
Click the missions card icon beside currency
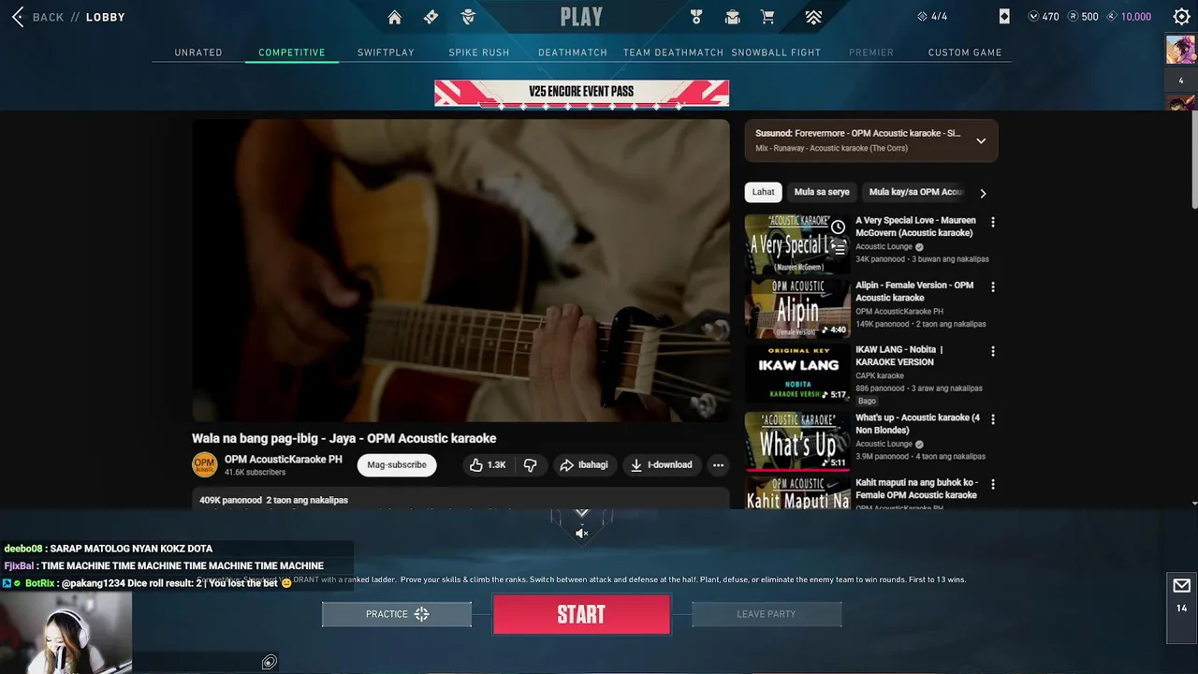pos(1004,16)
